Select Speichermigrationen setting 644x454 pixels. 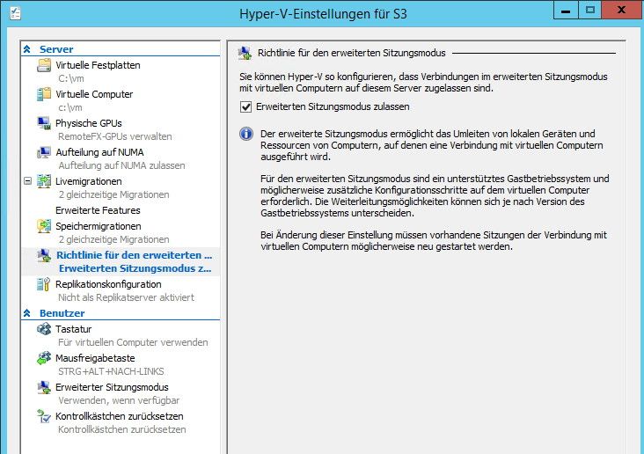pos(99,226)
